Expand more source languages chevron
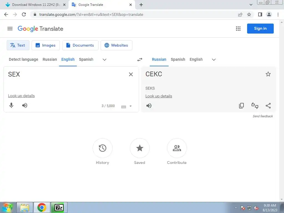284x213 pixels. tap(105, 60)
